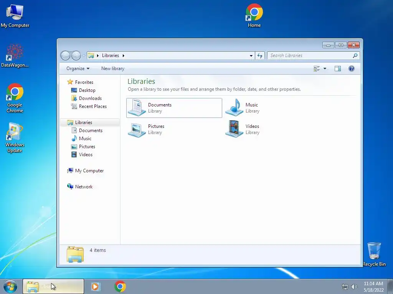Select Desktop in the Favorites sidebar

(87, 90)
